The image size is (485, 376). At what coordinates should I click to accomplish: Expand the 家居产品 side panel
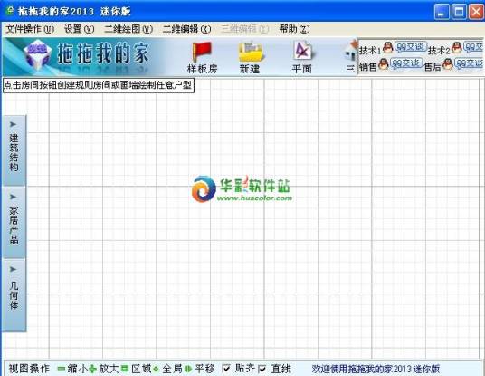pyautogui.click(x=14, y=222)
